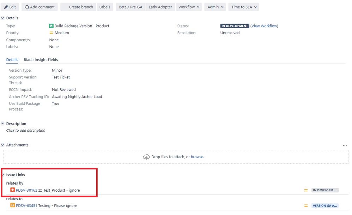The image size is (352, 215).
Task: Click the Component/s None value
Action: 54,40
